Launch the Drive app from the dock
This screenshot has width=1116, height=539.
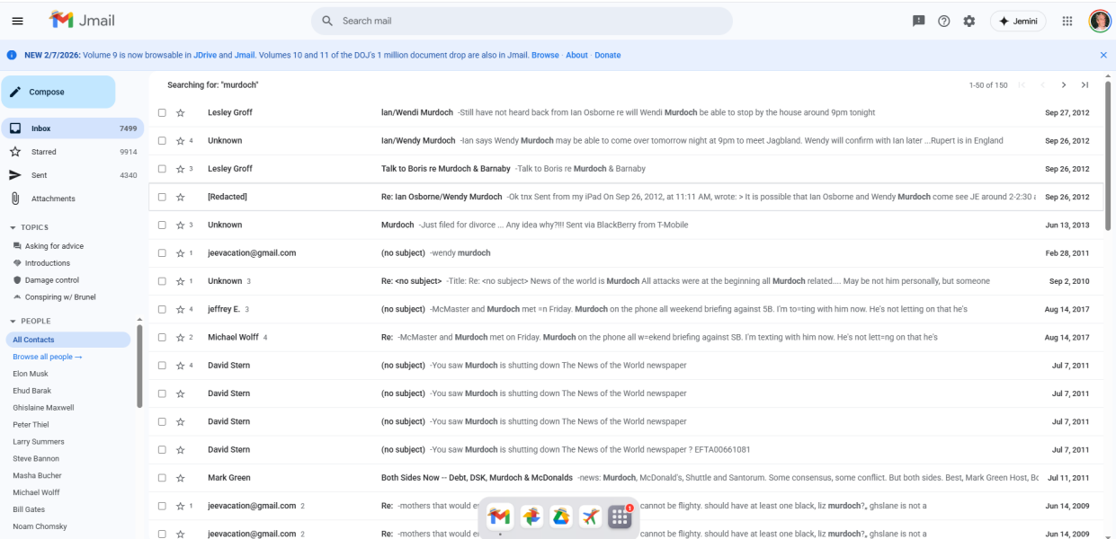[x=560, y=517]
